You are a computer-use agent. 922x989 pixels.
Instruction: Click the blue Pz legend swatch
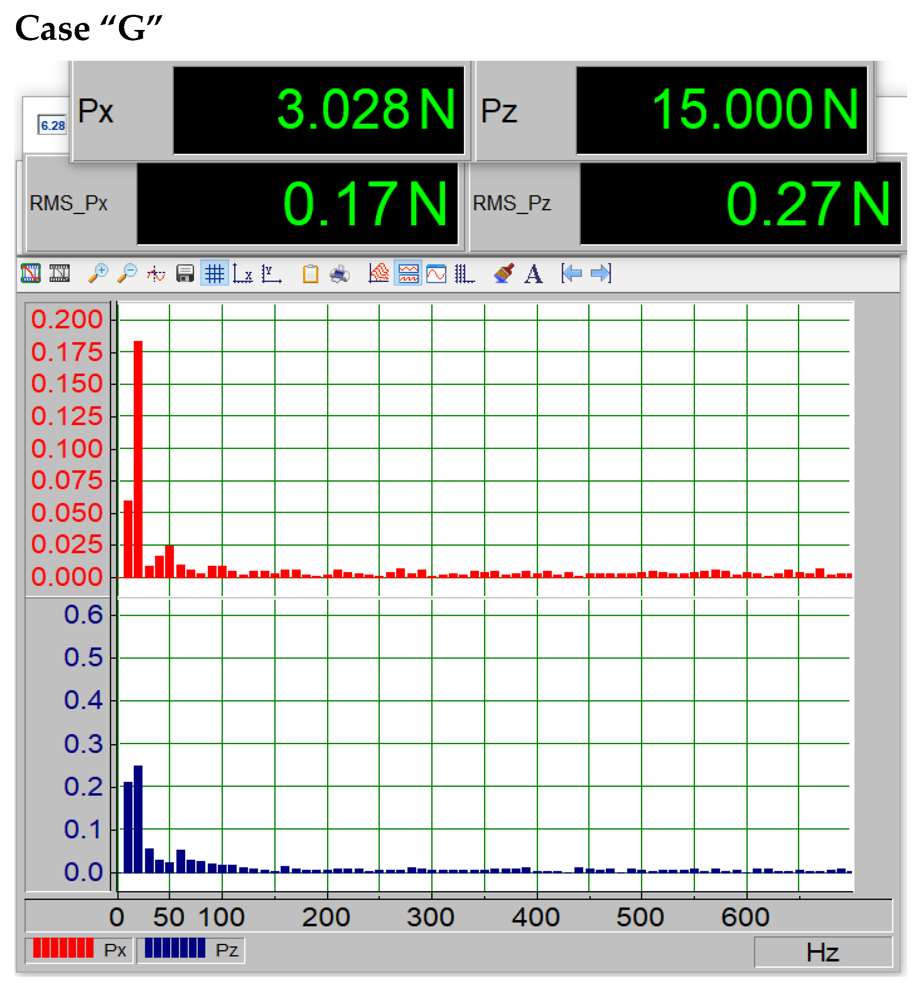click(x=175, y=948)
